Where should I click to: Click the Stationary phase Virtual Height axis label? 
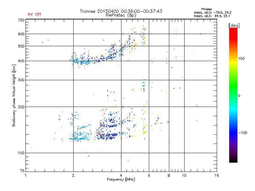point(14,96)
